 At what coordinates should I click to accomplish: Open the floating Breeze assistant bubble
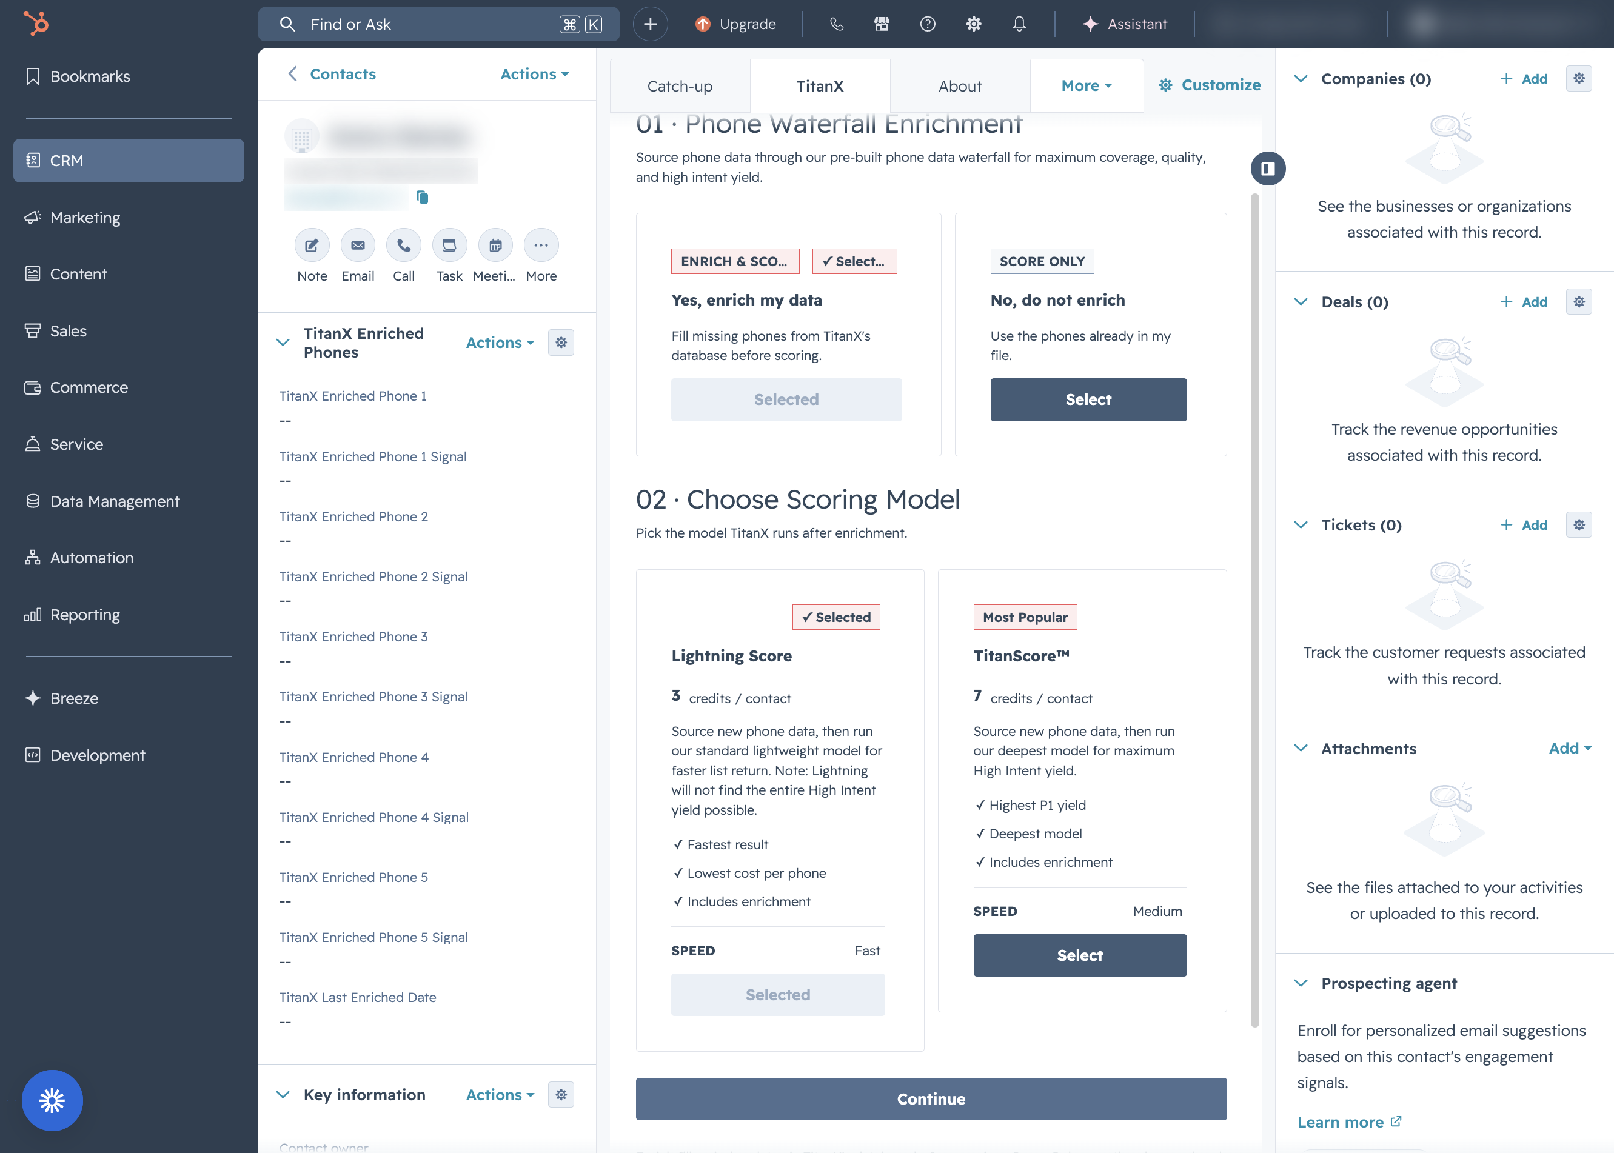[52, 1100]
